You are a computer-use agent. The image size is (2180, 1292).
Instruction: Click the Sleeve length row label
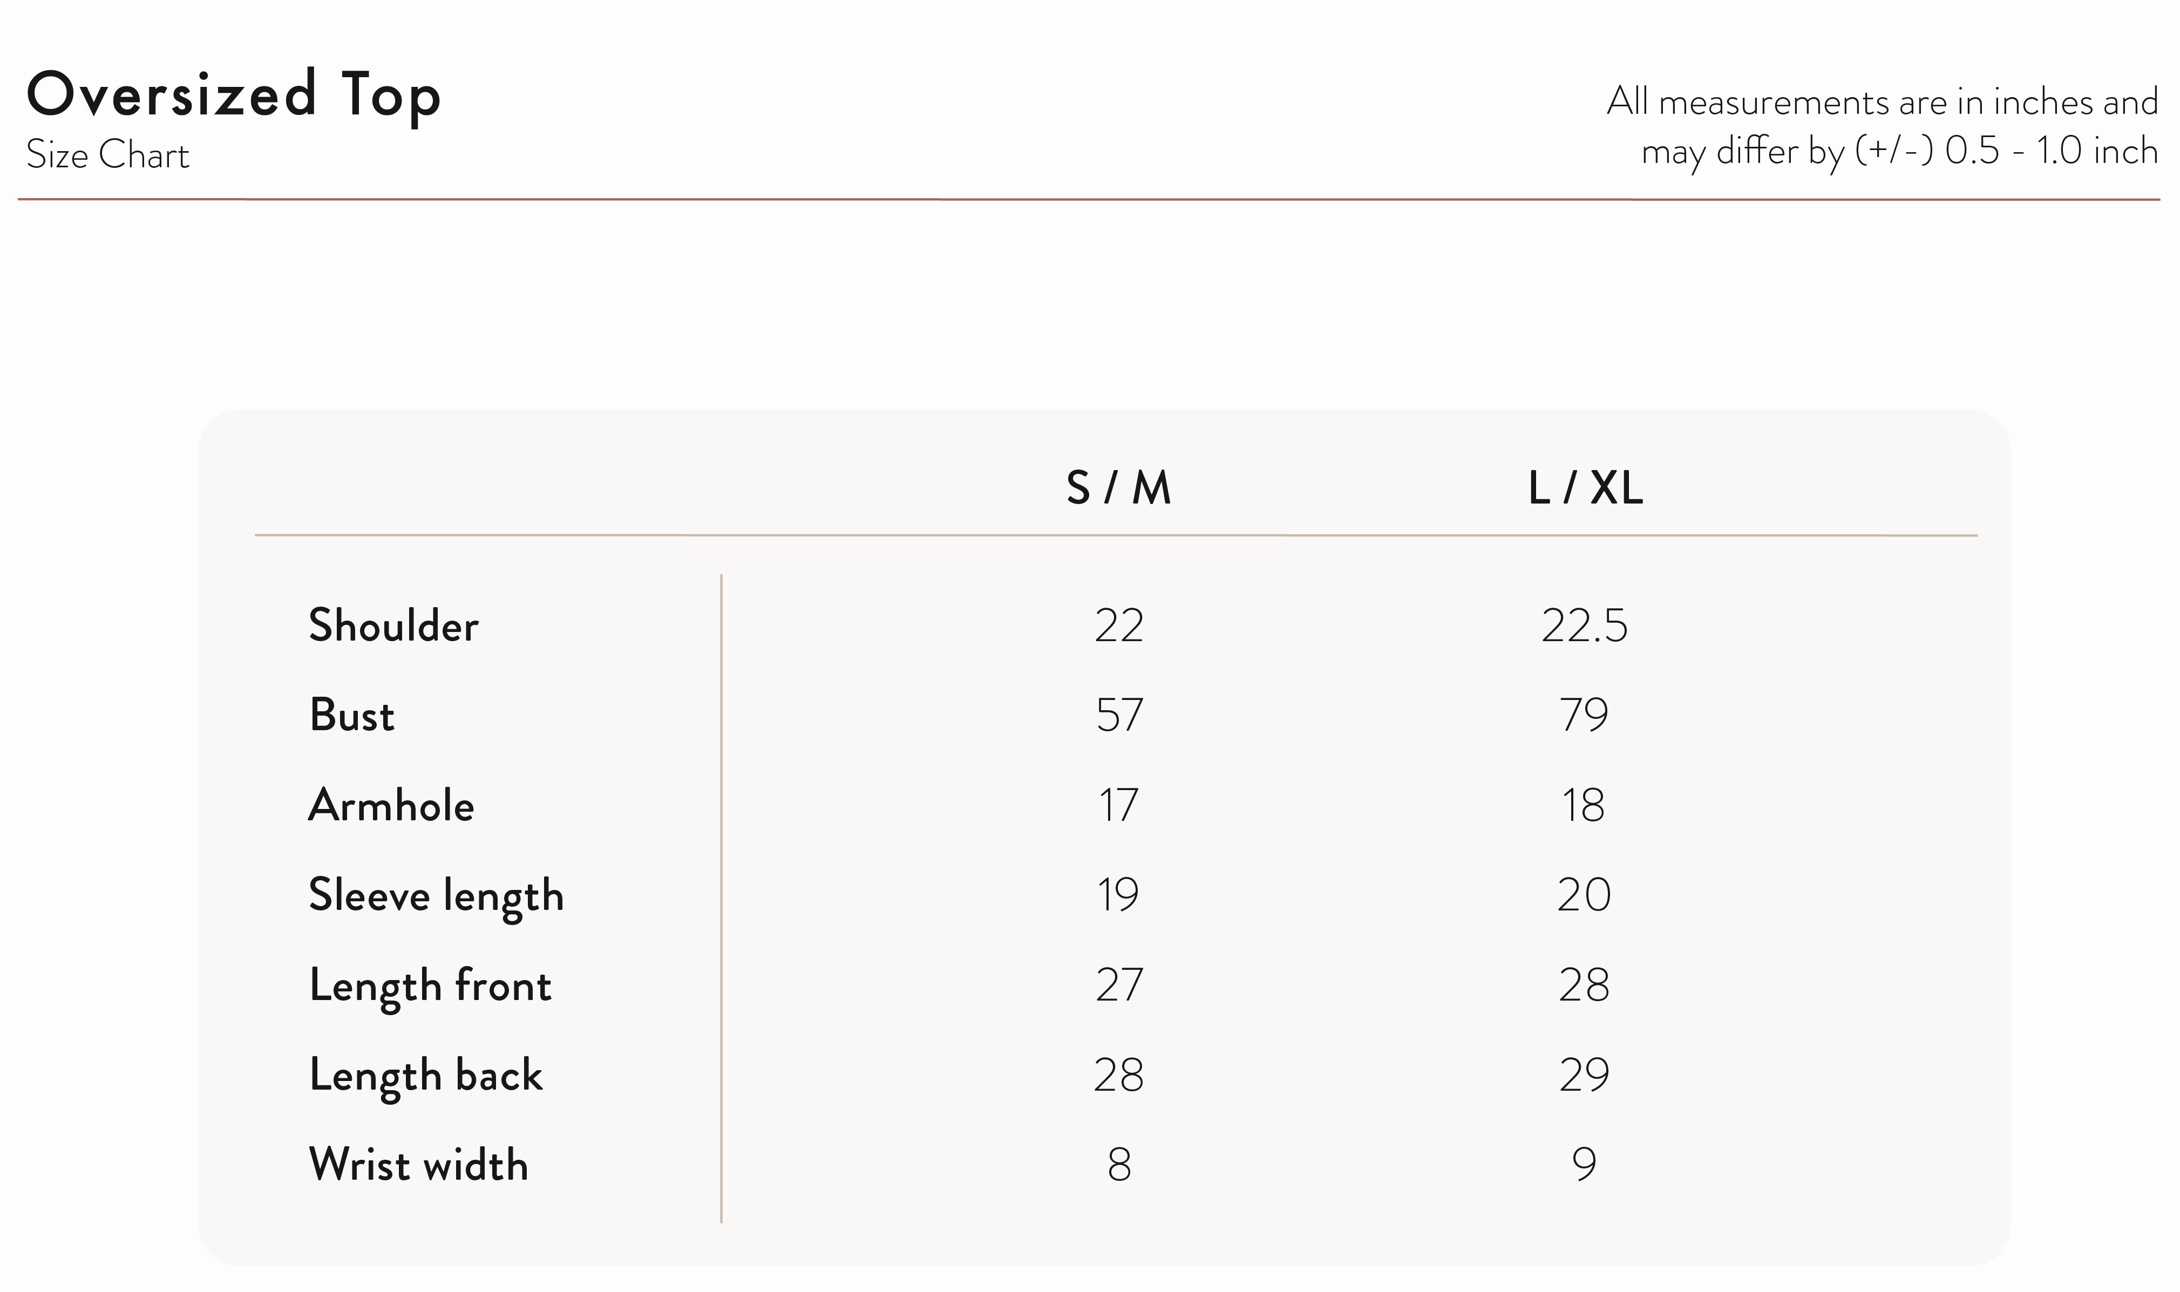[x=436, y=897]
